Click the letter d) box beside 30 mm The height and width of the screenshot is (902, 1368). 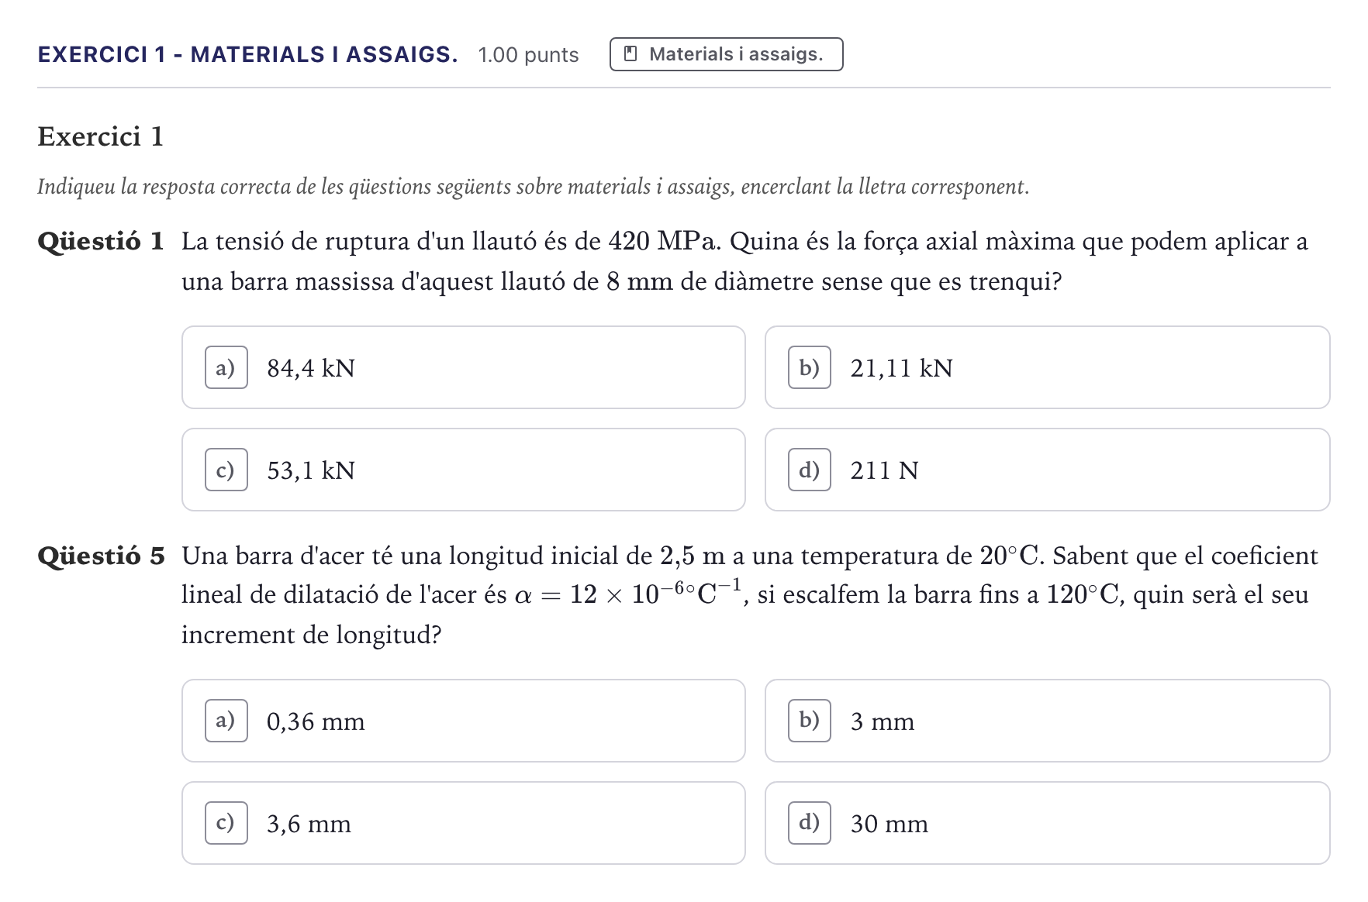[810, 823]
